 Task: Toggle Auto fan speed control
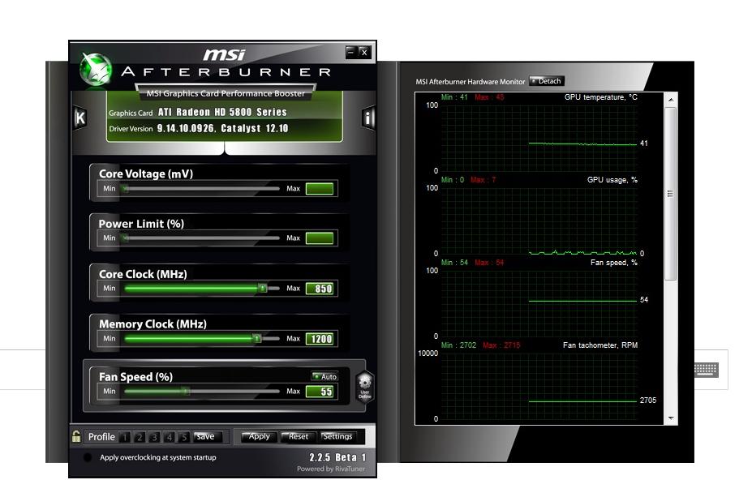click(324, 376)
